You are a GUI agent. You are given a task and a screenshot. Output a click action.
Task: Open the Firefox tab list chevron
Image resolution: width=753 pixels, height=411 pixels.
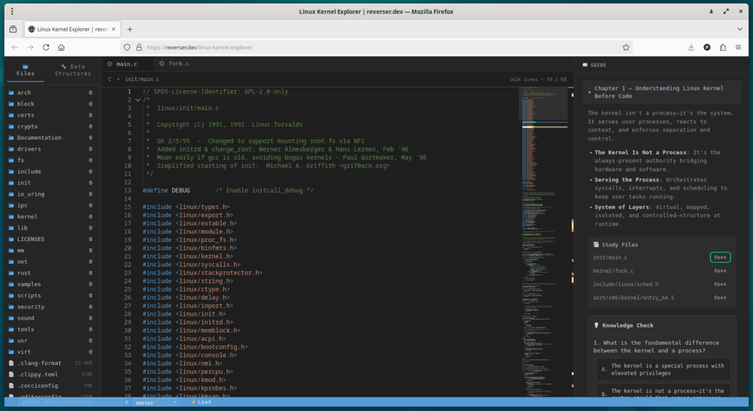tap(739, 29)
